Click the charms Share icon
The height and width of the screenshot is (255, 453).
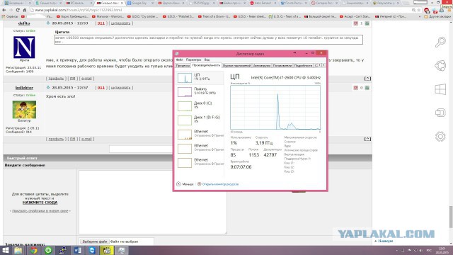[440, 66]
